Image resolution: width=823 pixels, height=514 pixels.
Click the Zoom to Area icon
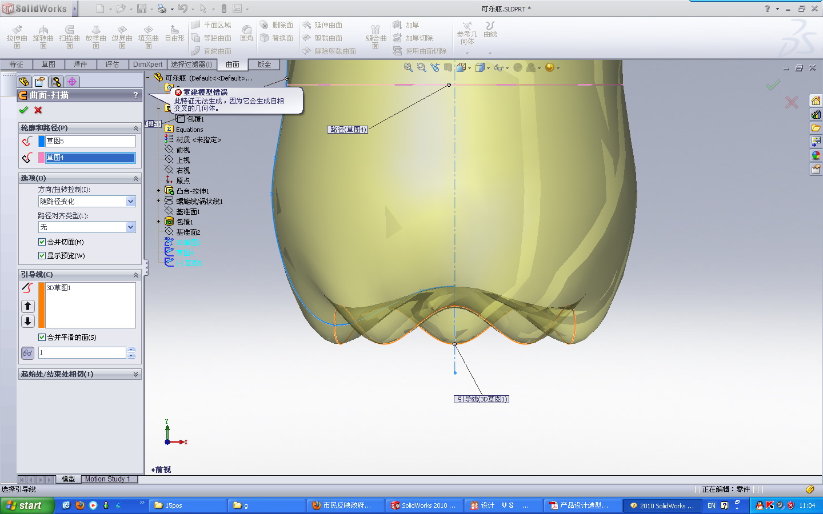coord(422,67)
